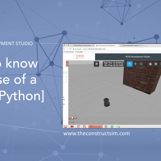Close The Construct Simulations tab
Viewport: 161px width, 161px height.
point(118,46)
